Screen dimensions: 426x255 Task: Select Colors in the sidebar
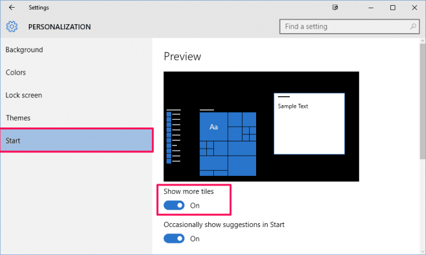click(16, 73)
